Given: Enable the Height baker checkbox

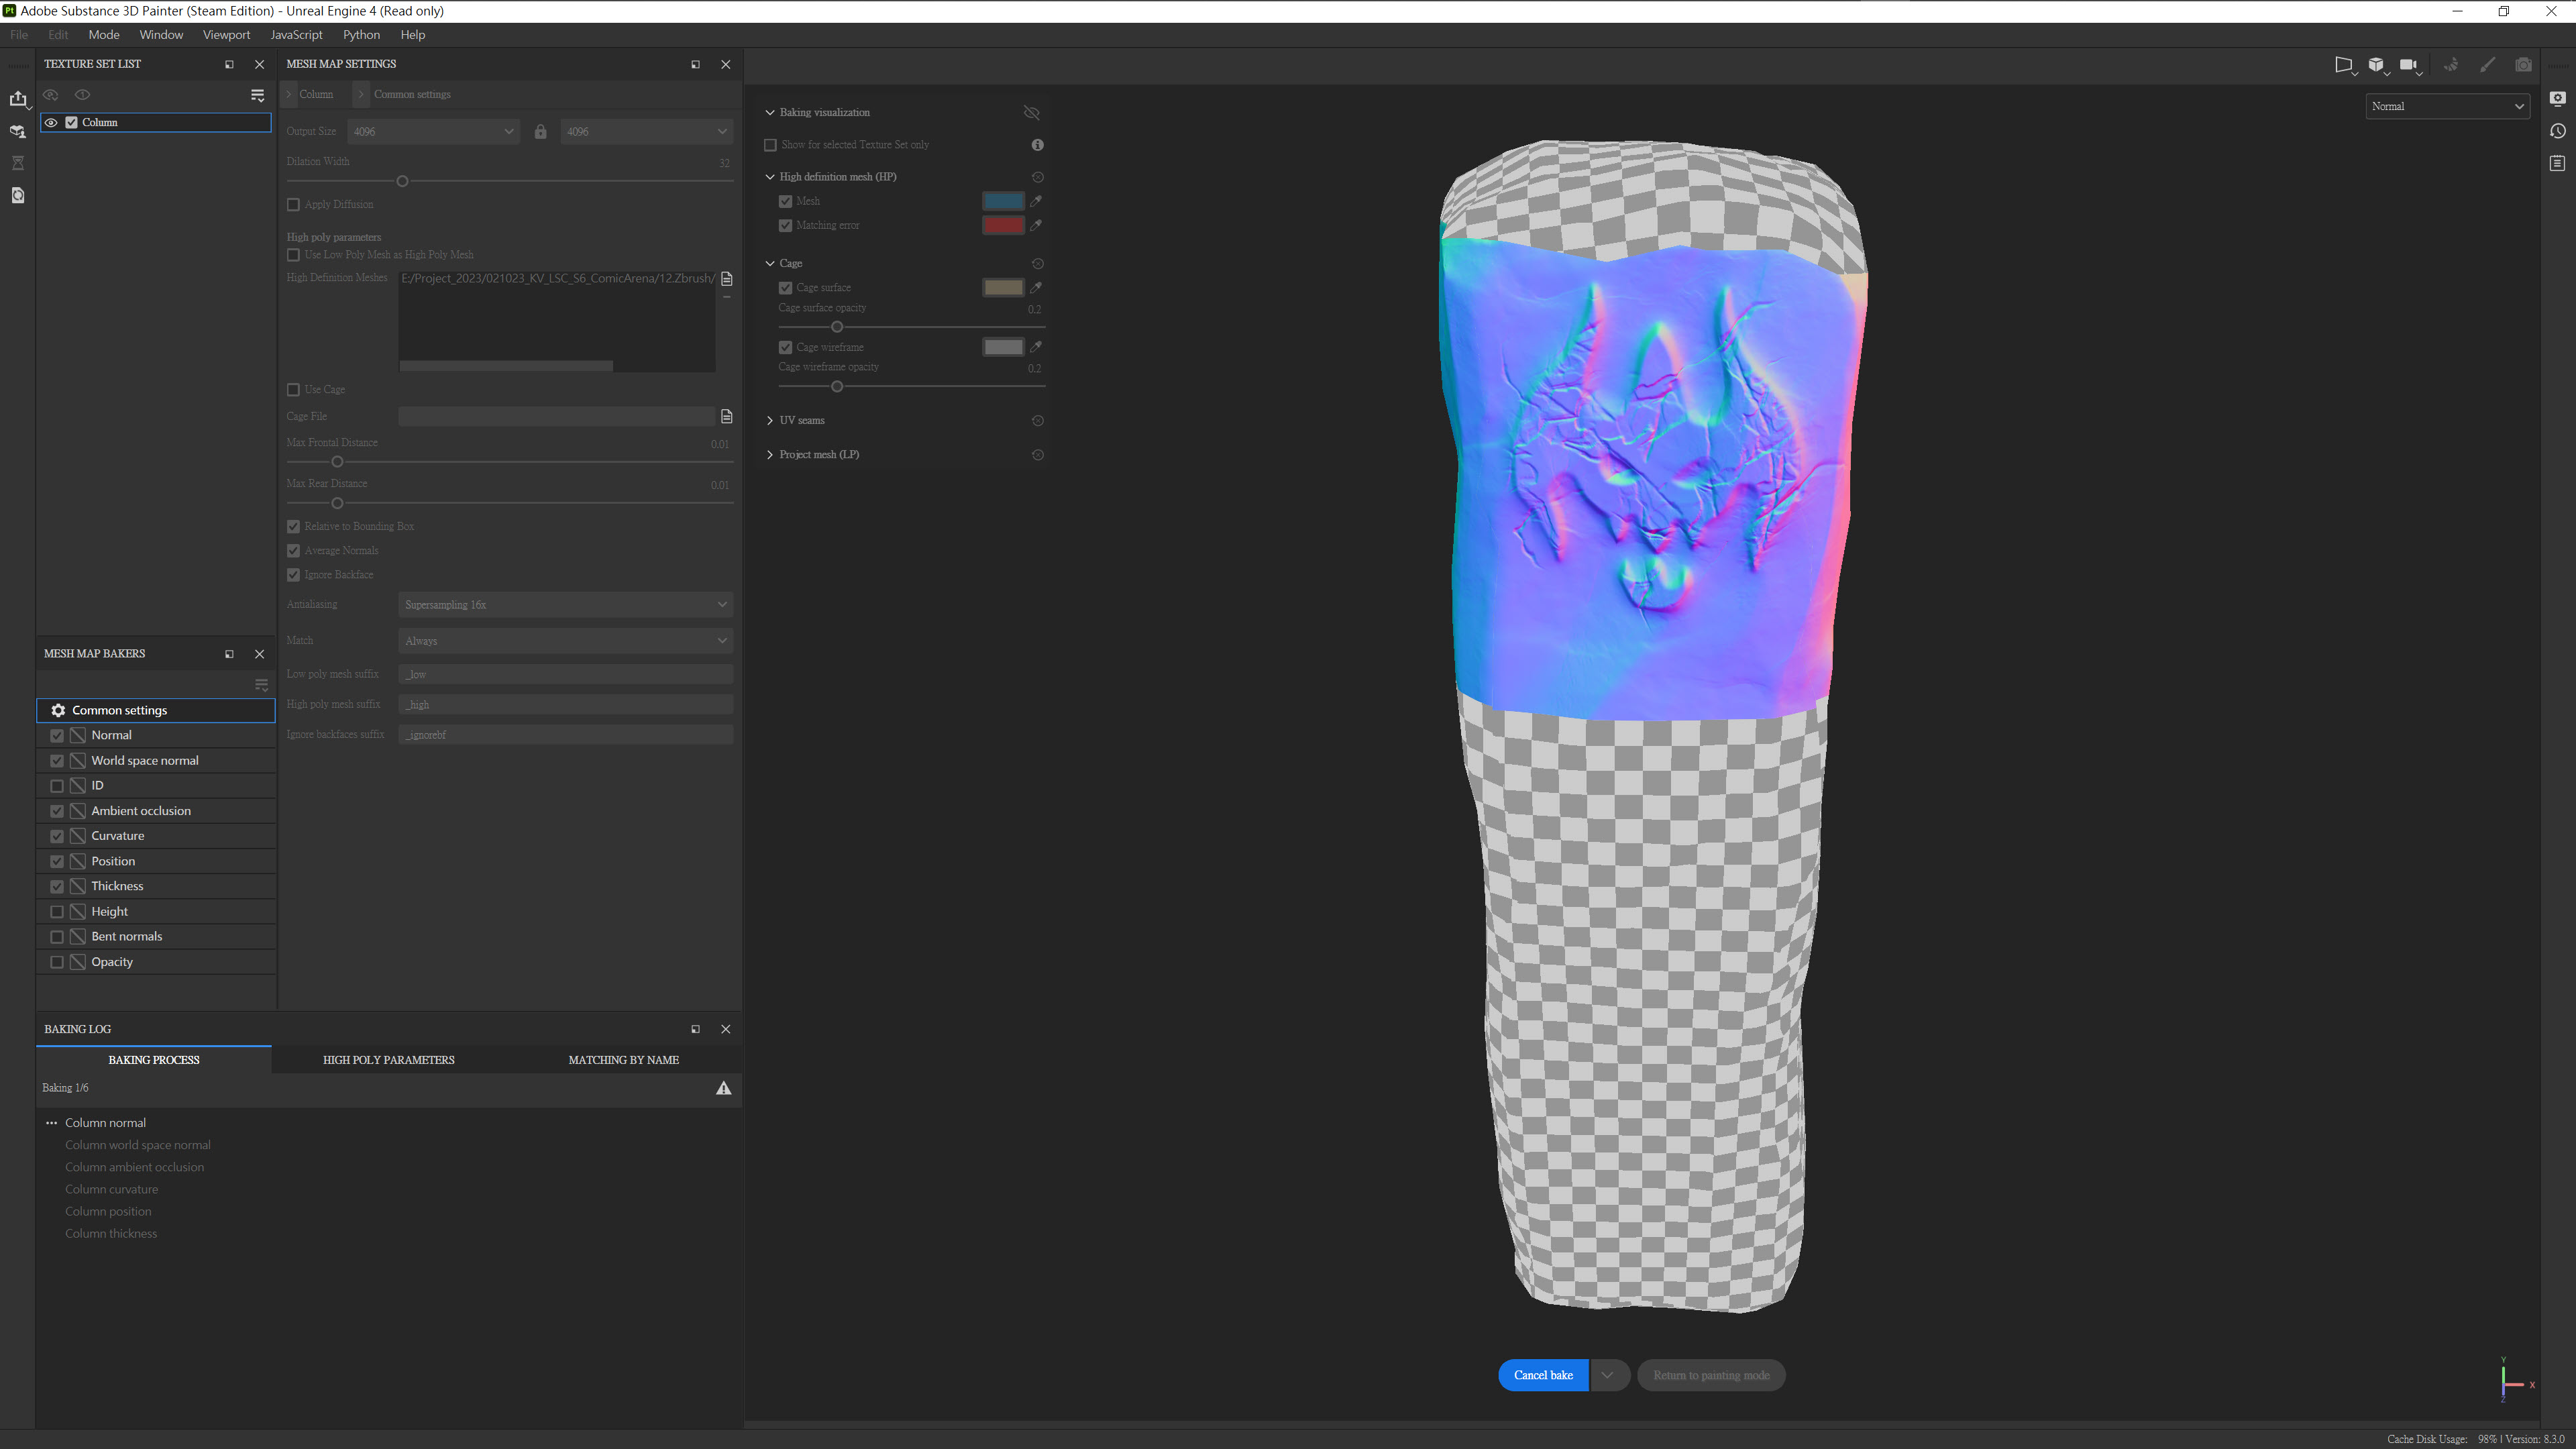Looking at the screenshot, I should coord(57,912).
